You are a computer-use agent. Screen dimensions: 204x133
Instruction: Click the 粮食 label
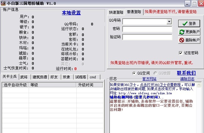(x=24, y=32)
